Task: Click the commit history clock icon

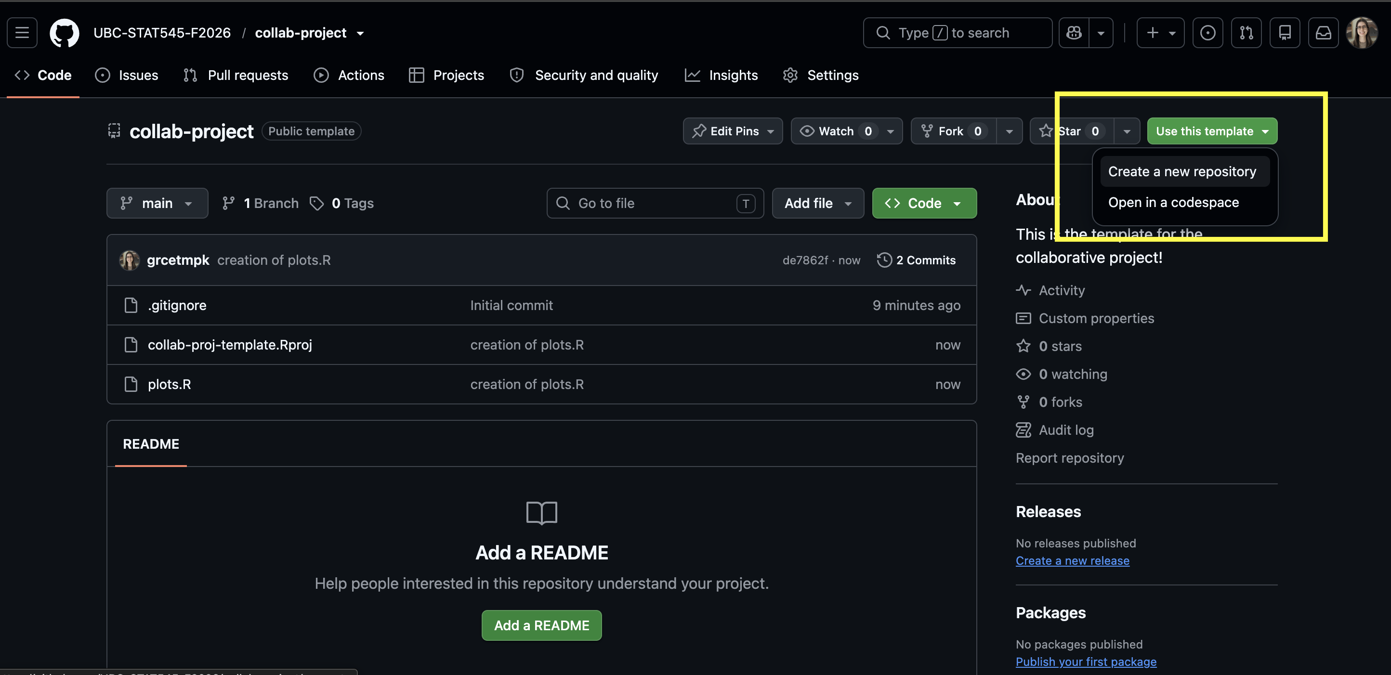Action: (x=884, y=260)
